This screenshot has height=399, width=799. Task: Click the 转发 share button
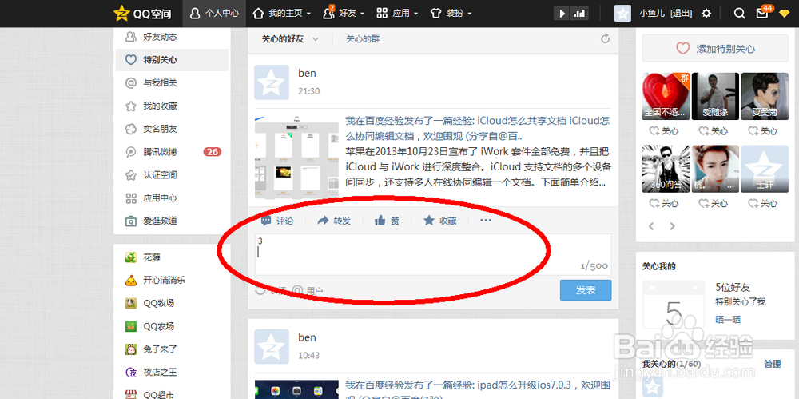pyautogui.click(x=334, y=221)
